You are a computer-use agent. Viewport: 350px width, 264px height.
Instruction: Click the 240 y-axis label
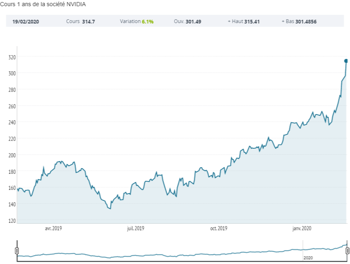[x=12, y=122]
